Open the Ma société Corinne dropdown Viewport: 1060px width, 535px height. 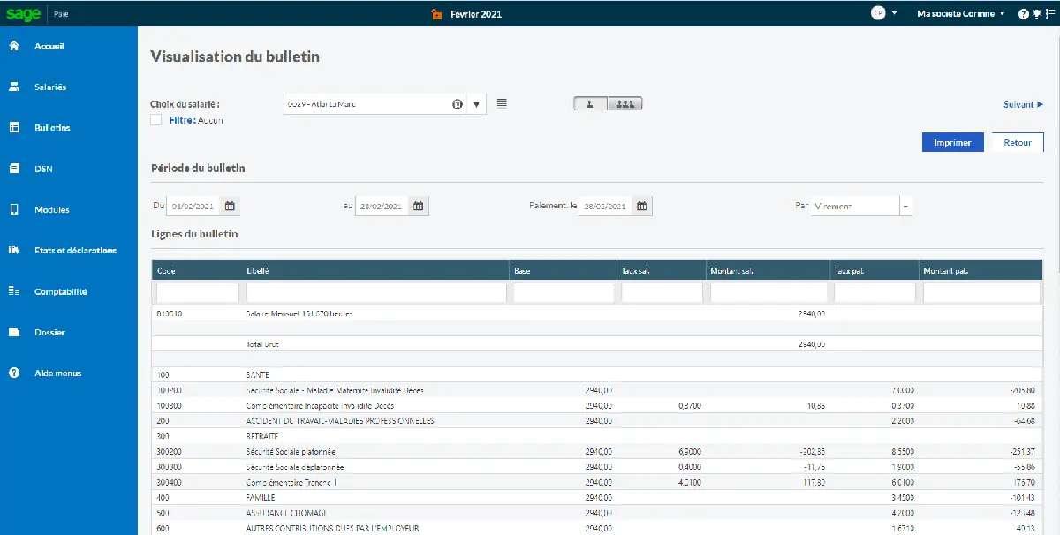pyautogui.click(x=958, y=13)
